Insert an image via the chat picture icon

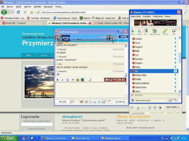pyautogui.click(x=82, y=80)
